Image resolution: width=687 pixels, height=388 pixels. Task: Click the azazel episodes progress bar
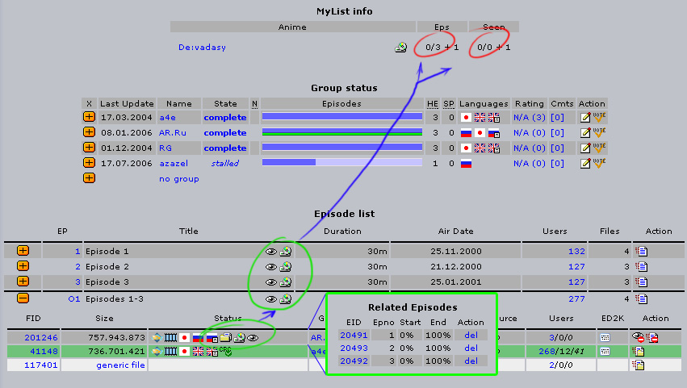(342, 163)
